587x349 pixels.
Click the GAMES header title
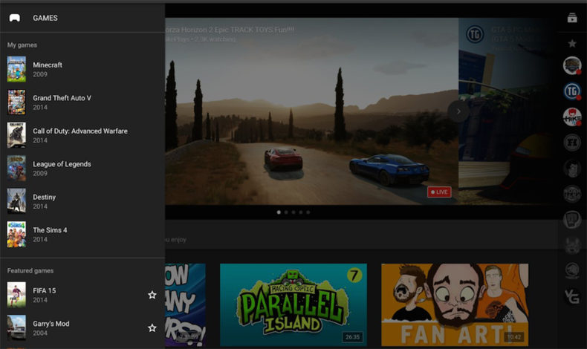point(45,18)
